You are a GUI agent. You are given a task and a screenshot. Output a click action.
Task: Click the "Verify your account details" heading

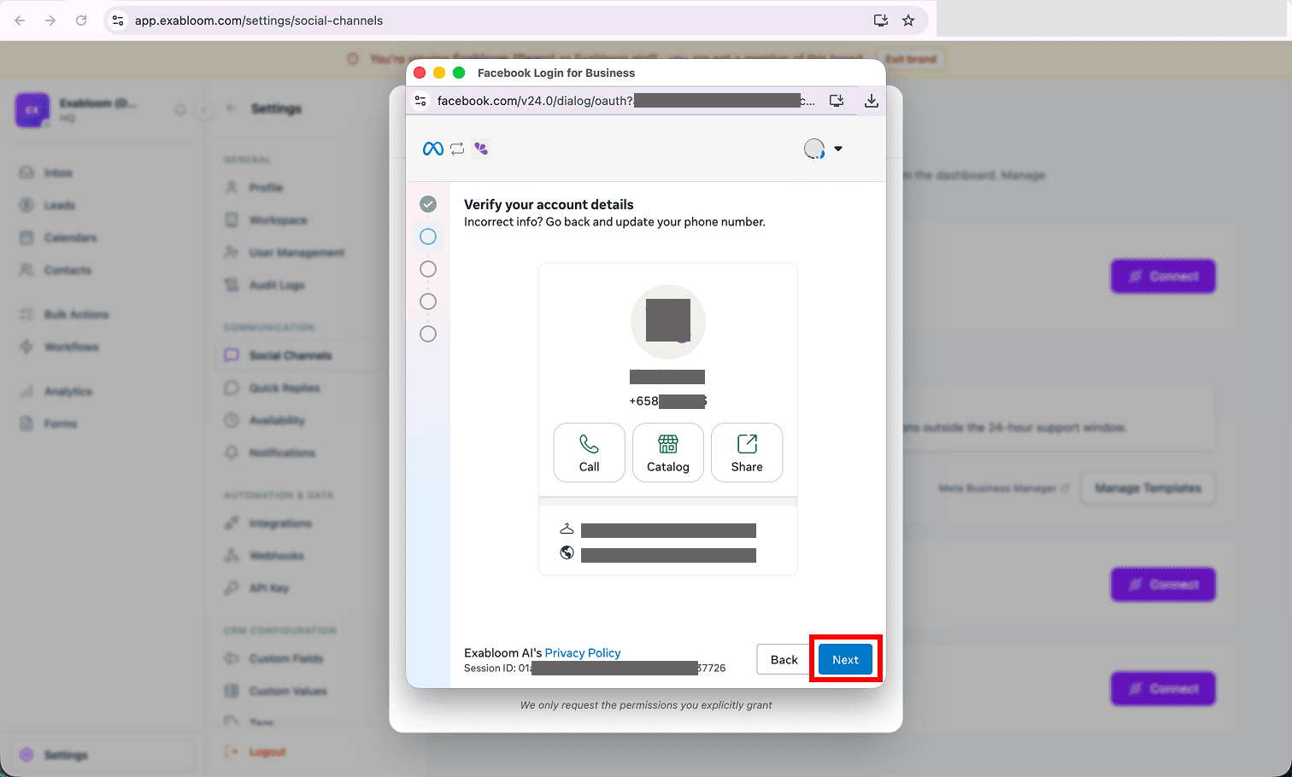549,205
